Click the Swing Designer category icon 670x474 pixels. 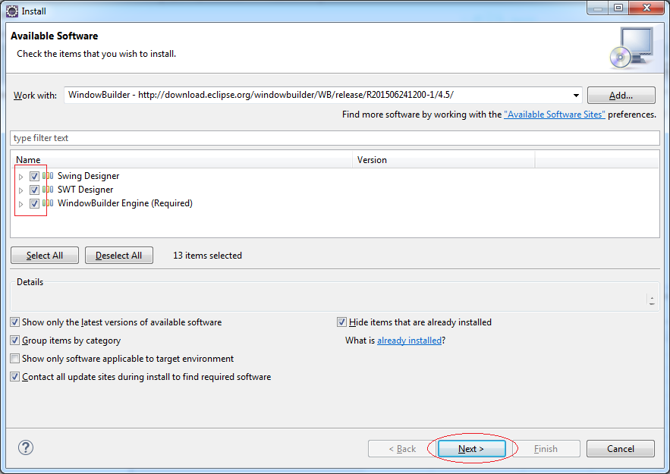[48, 176]
